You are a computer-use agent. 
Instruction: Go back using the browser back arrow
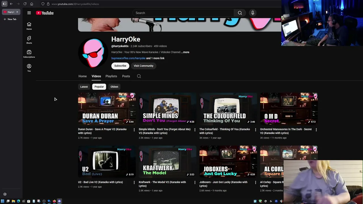point(11,4)
